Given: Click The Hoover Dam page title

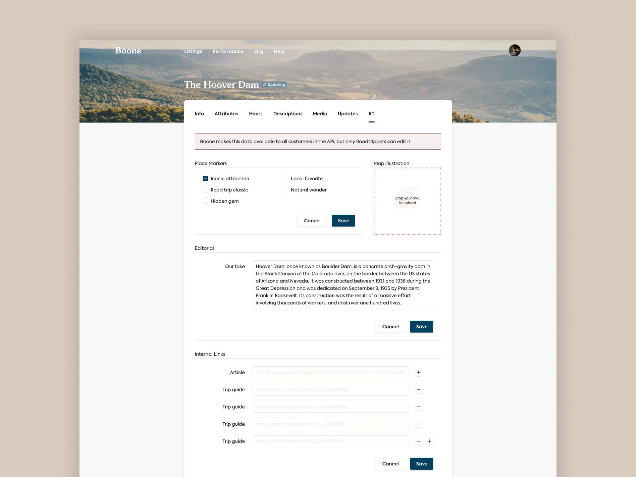Looking at the screenshot, I should pos(221,84).
